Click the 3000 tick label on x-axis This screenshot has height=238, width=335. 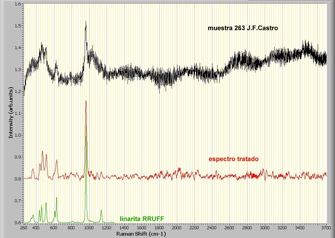pos(265,228)
